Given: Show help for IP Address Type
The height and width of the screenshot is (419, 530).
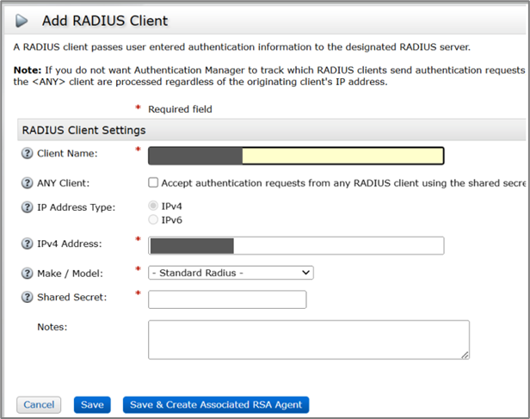Looking at the screenshot, I should pyautogui.click(x=26, y=207).
